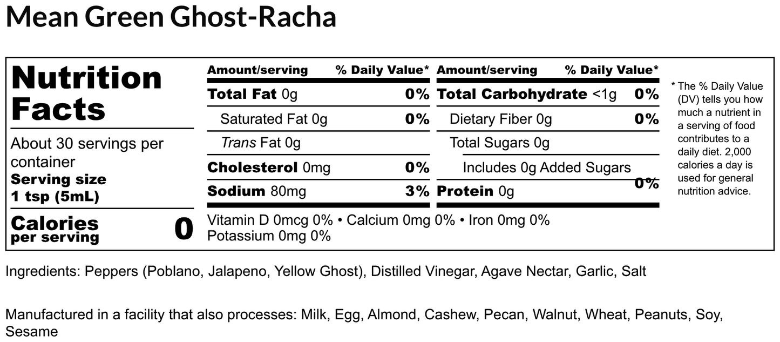This screenshot has height=342, width=780.
Task: Click the "Total Sugars 0g" entry
Action: (499, 143)
